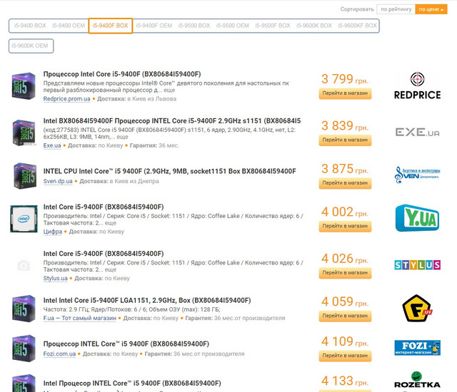Open Fozi title 'Процессор INTEL Core i5 9400F'
This screenshot has height=392, width=457.
point(126,344)
